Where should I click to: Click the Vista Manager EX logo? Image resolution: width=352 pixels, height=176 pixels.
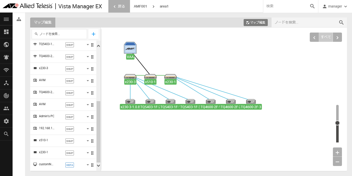point(52,6)
